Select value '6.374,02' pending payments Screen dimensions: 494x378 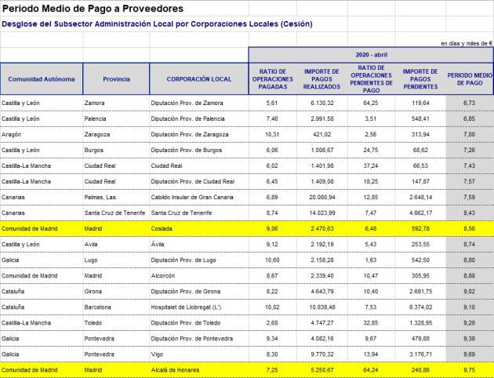click(420, 307)
